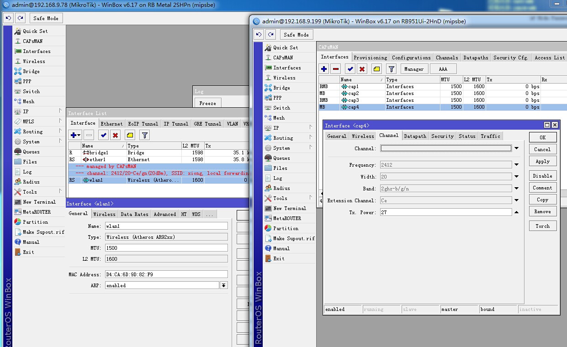Screen dimensions: 567x347
Task: Open New Terminal in left sidebar
Action: (39, 202)
